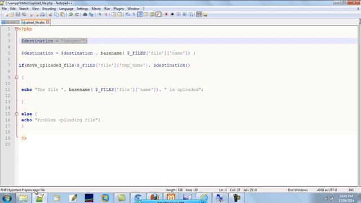Toggle the Function List toolbar icon
361x203 pixels.
tap(159, 15)
